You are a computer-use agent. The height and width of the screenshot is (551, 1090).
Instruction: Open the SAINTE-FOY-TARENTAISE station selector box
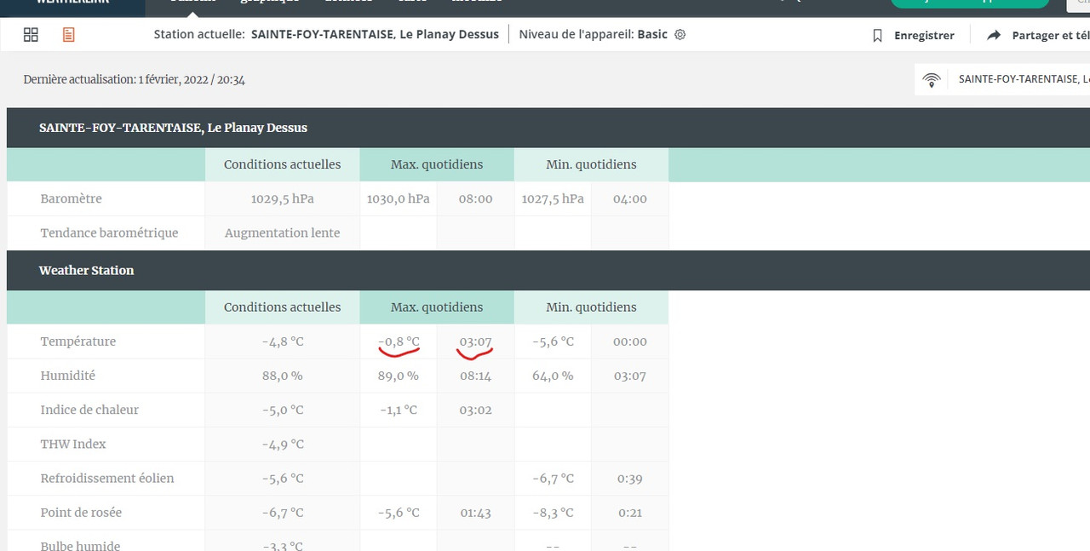coord(1002,79)
